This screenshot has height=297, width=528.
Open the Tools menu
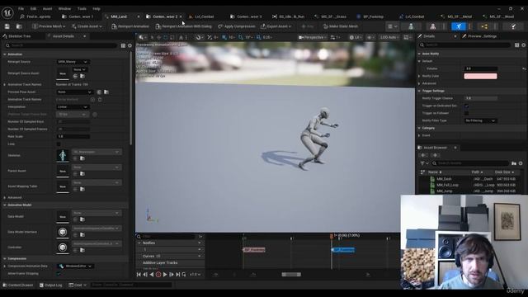pos(82,9)
